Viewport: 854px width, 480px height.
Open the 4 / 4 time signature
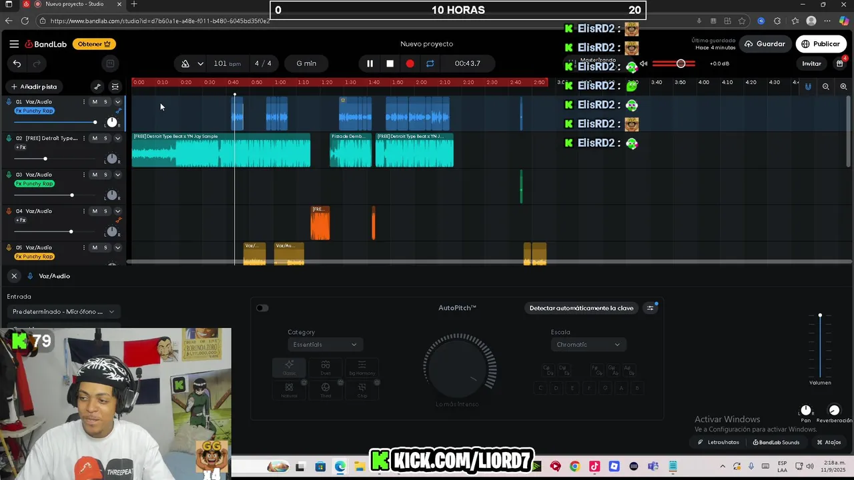click(x=263, y=63)
